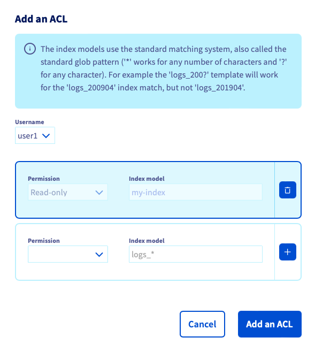Click the info circle icon in the banner
The image size is (315, 345).
(x=30, y=49)
